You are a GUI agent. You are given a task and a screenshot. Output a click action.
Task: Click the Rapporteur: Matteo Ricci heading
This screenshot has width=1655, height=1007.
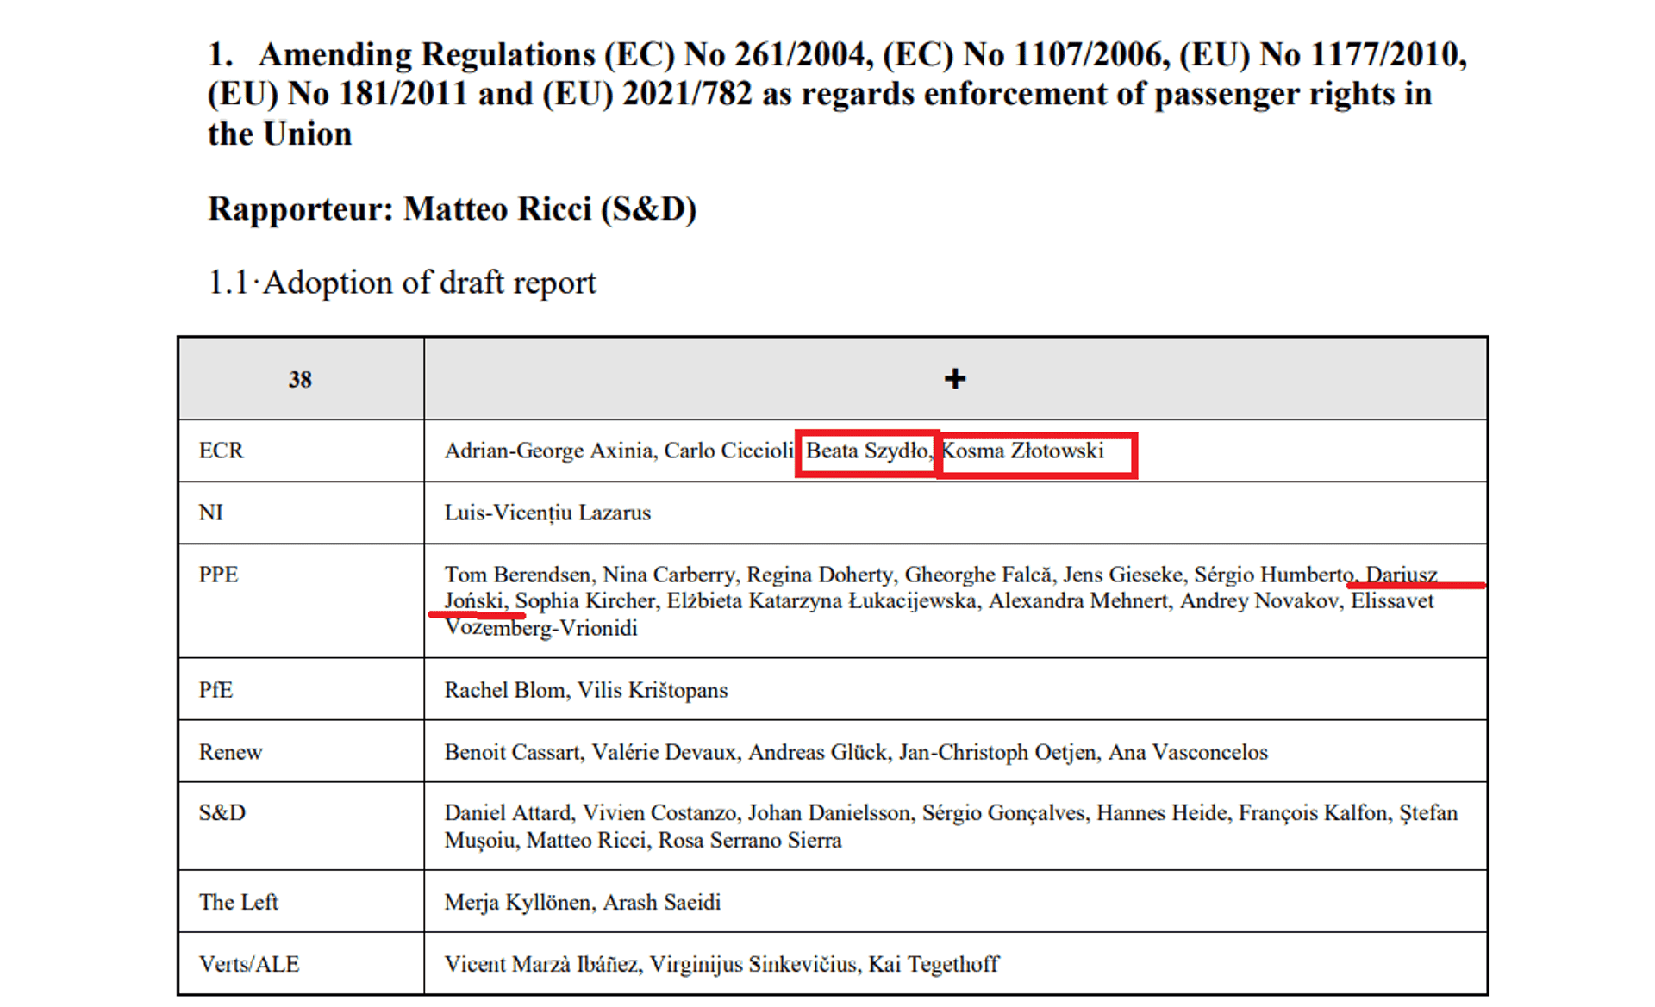pyautogui.click(x=453, y=209)
